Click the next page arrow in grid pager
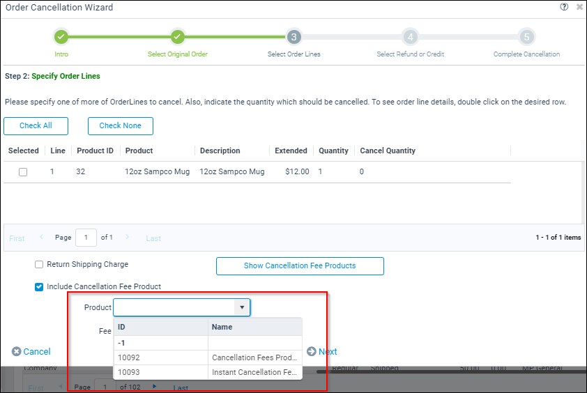587x393 pixels. point(128,237)
